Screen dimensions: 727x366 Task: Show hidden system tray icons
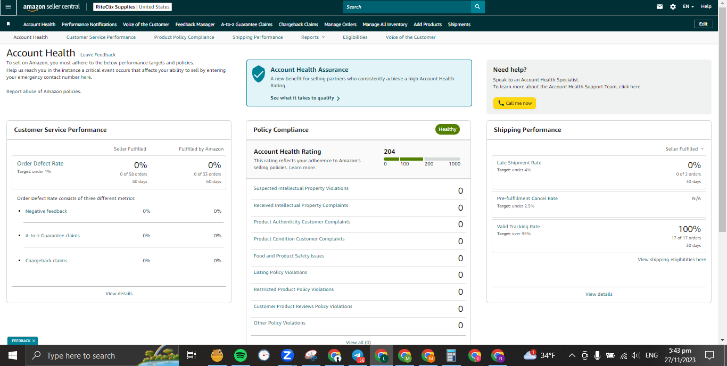point(572,355)
